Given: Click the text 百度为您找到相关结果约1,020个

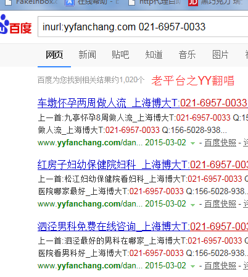Looking at the screenshot, I should 91,80.
